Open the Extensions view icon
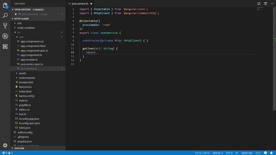Image resolution: width=276 pixels, height=155 pixels. coord(5,46)
